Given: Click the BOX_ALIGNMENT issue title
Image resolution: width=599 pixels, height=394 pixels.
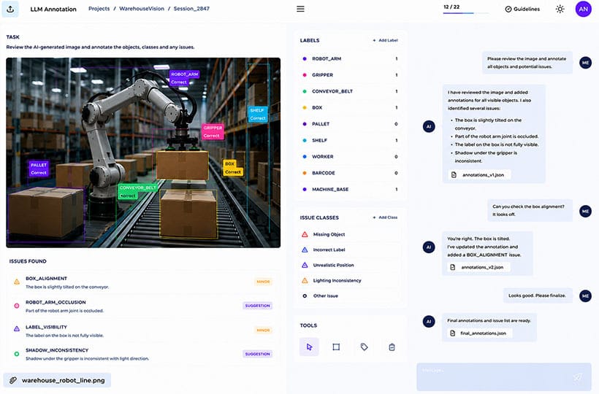Looking at the screenshot, I should click(x=46, y=279).
